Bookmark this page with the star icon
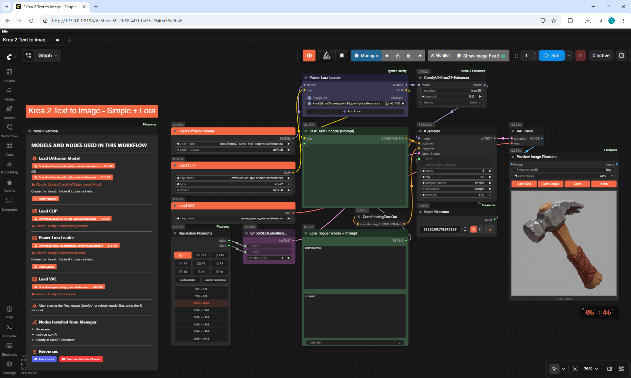Image resolution: width=631 pixels, height=378 pixels. (554, 21)
